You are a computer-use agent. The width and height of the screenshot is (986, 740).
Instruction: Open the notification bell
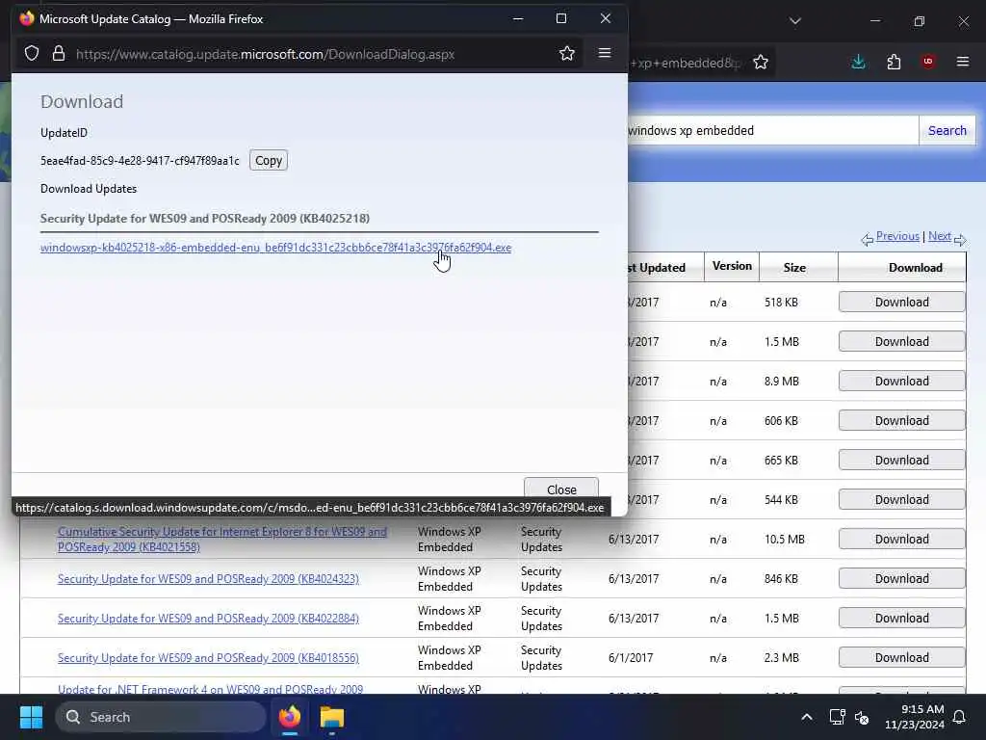coord(959,717)
